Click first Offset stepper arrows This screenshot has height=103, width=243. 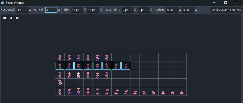pos(180,10)
